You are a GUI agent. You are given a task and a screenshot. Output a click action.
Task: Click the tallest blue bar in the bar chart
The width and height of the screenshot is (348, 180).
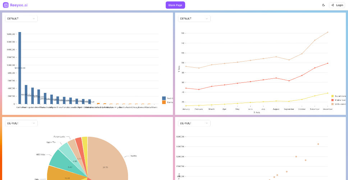pos(20,68)
